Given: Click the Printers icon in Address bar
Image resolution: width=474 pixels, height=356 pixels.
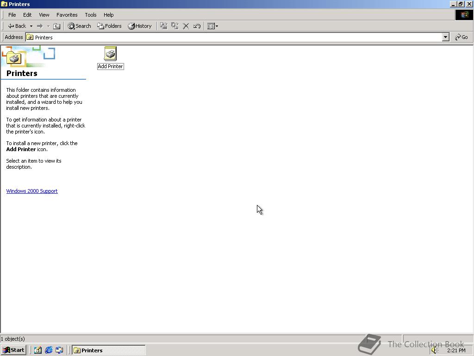Looking at the screenshot, I should coord(30,37).
